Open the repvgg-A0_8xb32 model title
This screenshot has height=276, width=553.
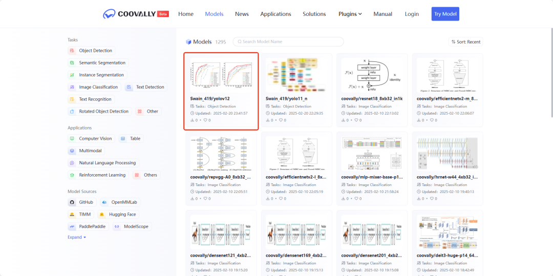[221, 177]
